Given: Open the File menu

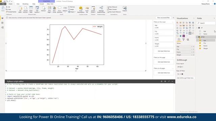Looking at the screenshot, I should point(3,4).
